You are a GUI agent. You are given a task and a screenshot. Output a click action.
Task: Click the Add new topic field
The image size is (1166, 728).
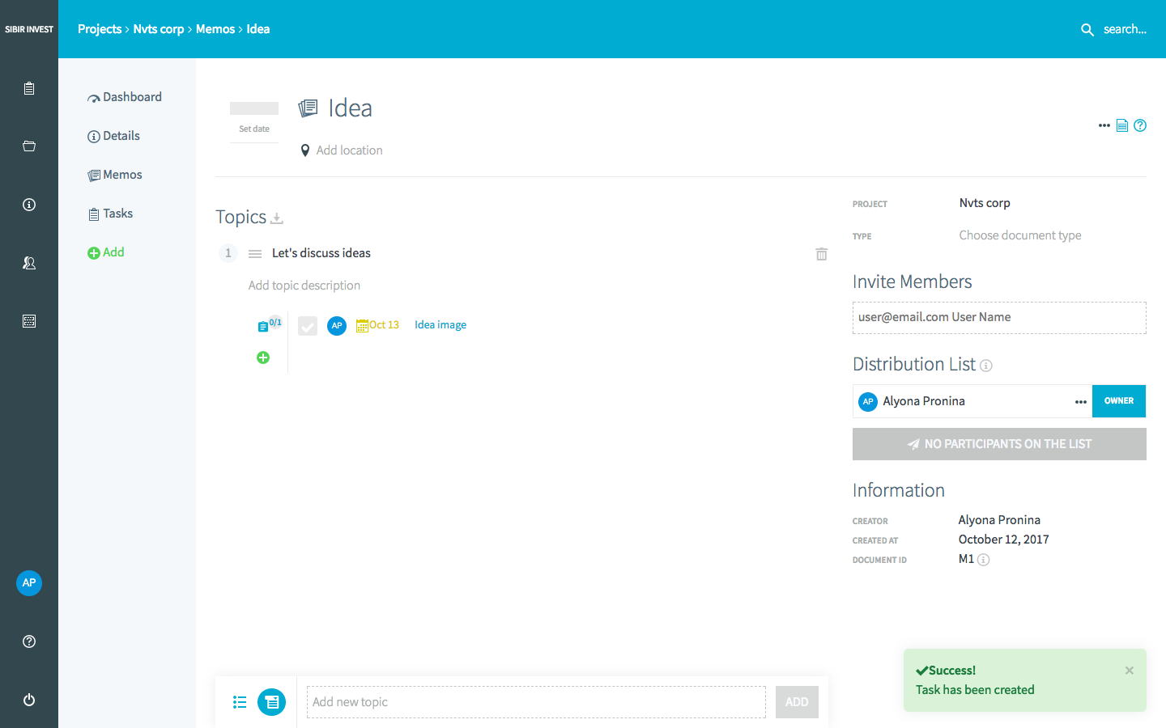tap(536, 702)
